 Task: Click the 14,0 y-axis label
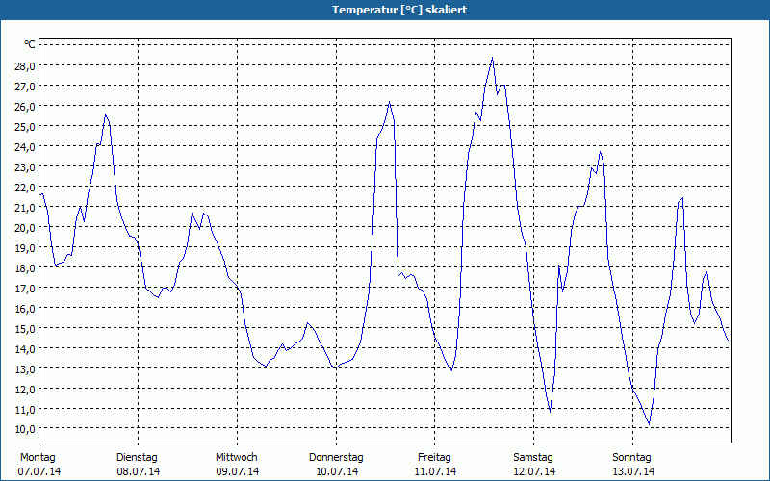coord(25,348)
